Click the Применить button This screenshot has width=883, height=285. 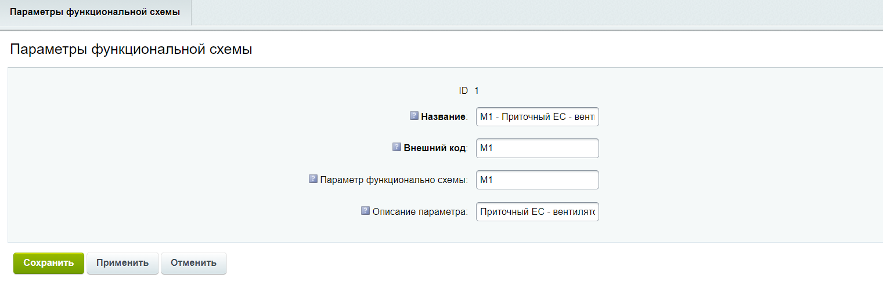[122, 262]
